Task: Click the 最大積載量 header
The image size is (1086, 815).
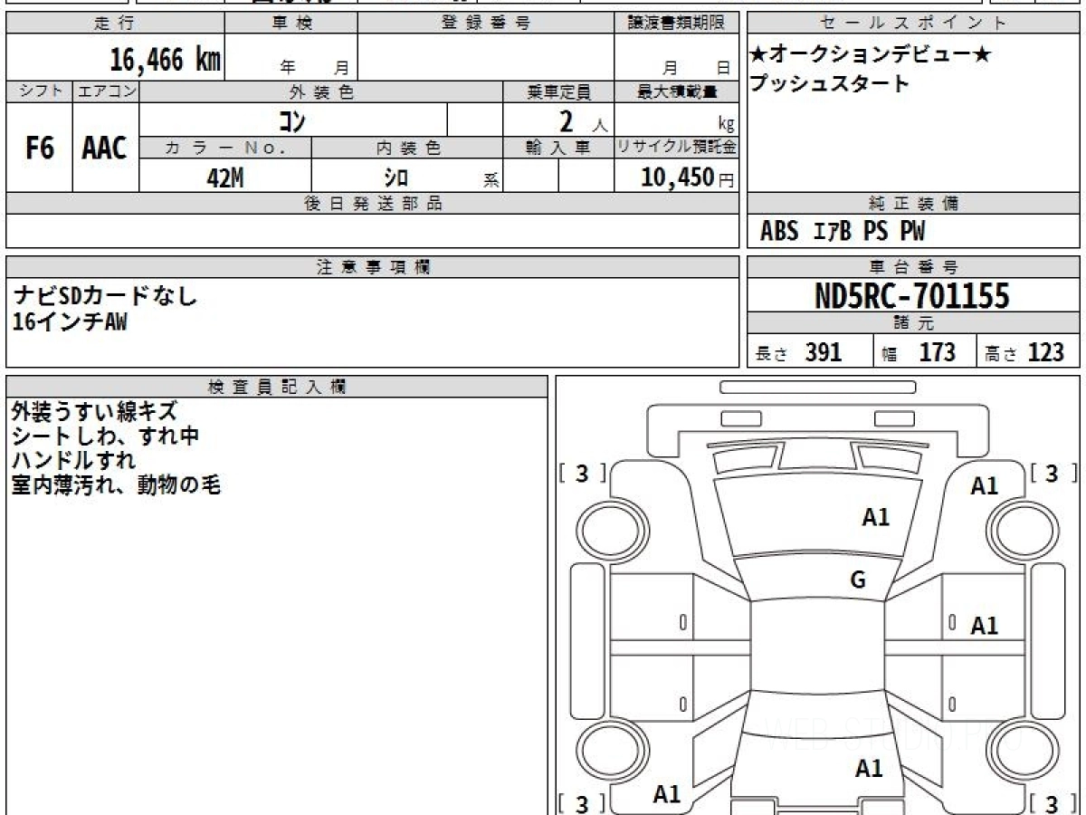Action: click(x=676, y=91)
